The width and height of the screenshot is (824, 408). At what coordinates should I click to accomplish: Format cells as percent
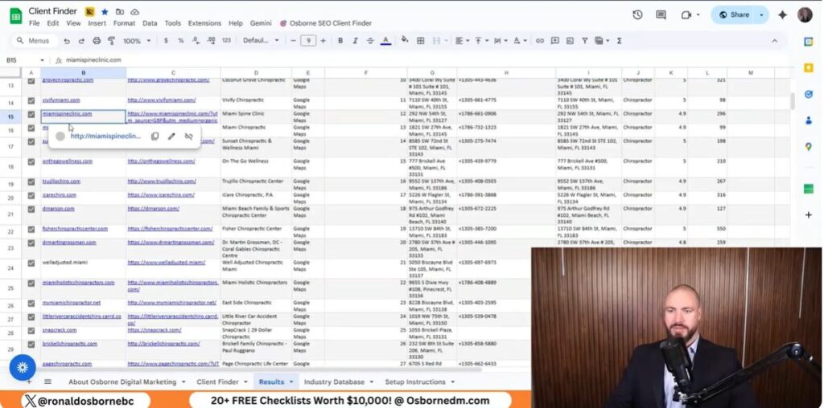[181, 40]
